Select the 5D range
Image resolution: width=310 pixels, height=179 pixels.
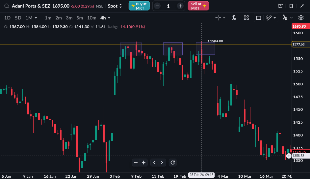(18, 18)
